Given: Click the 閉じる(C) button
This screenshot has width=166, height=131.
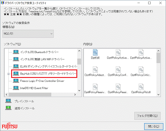Looking at the screenshot, I should [x=154, y=126].
